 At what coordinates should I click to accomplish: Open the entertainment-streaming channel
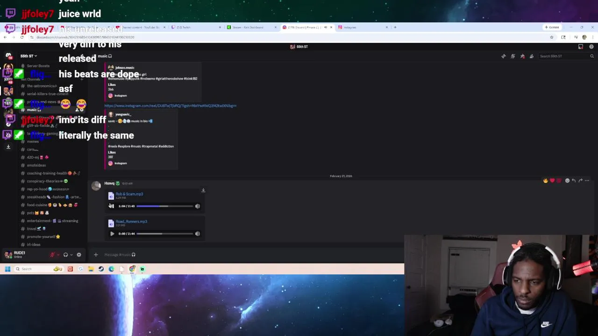(x=50, y=221)
